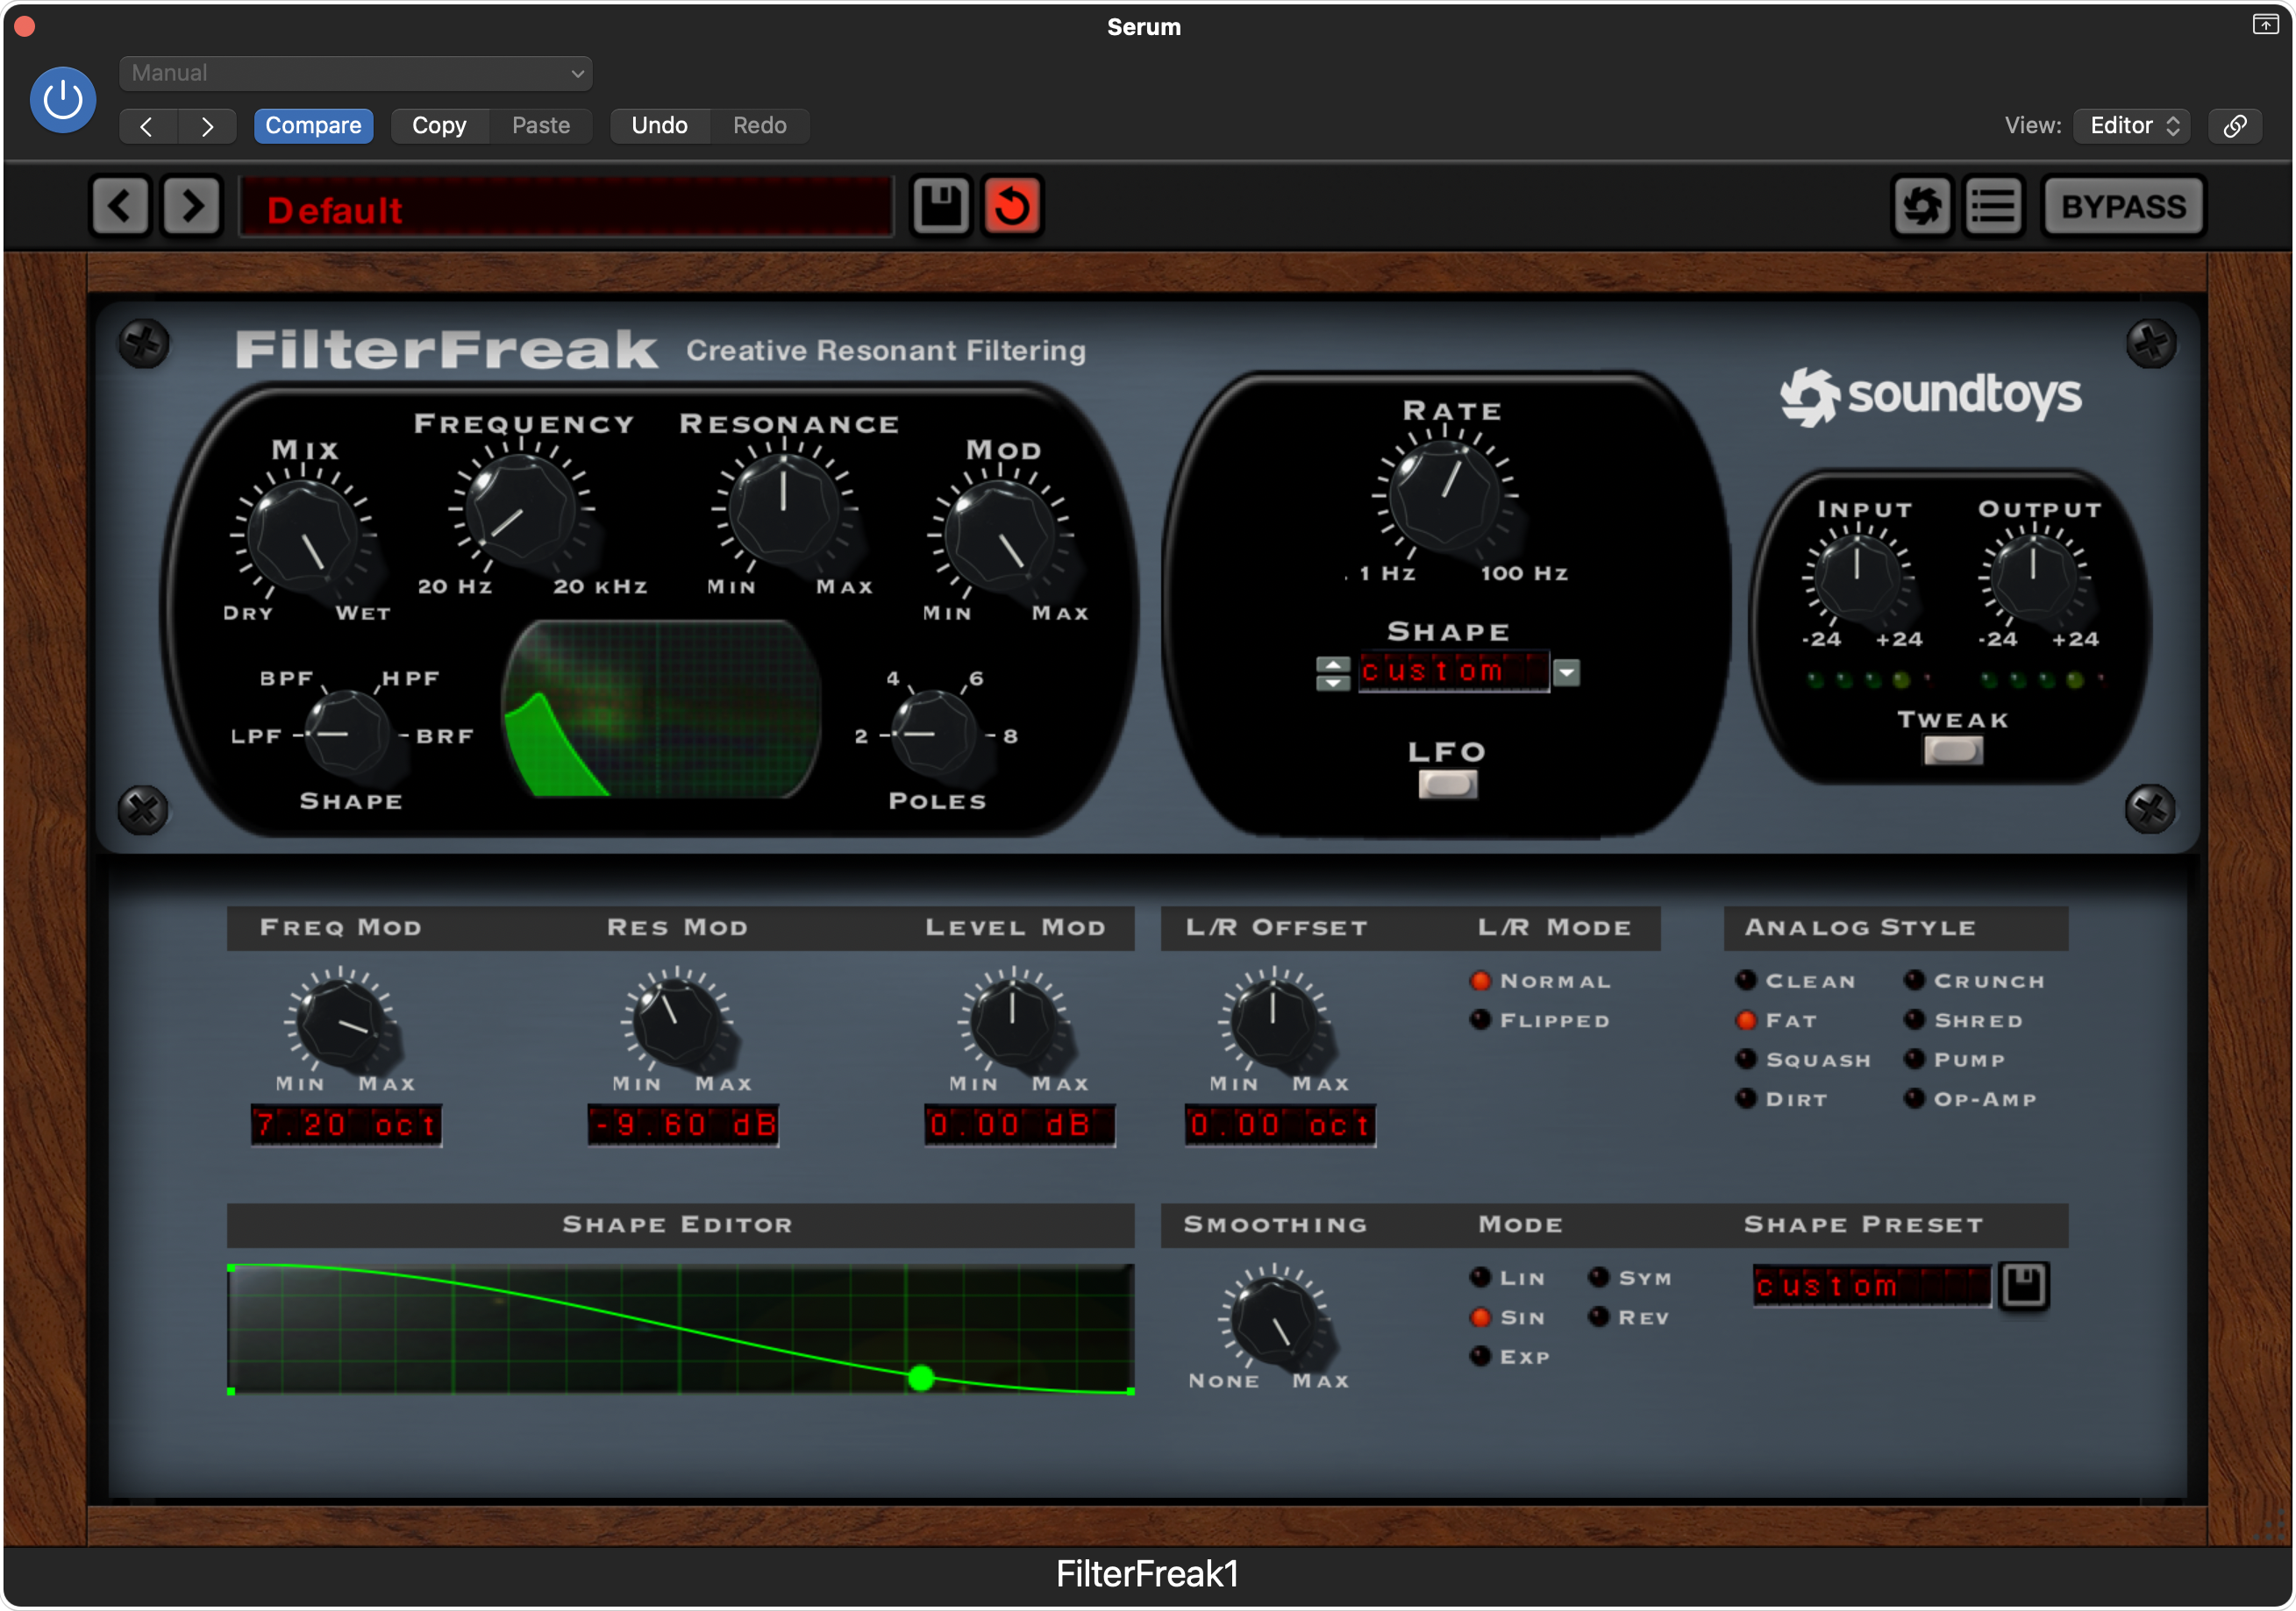Screen dimensions: 2296x1611
Task: Click the Level Mod knob
Action: click(1013, 1022)
